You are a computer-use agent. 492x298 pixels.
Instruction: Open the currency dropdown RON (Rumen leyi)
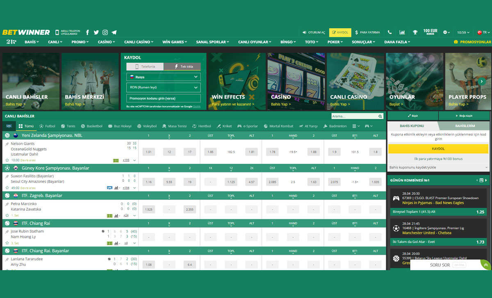163,87
